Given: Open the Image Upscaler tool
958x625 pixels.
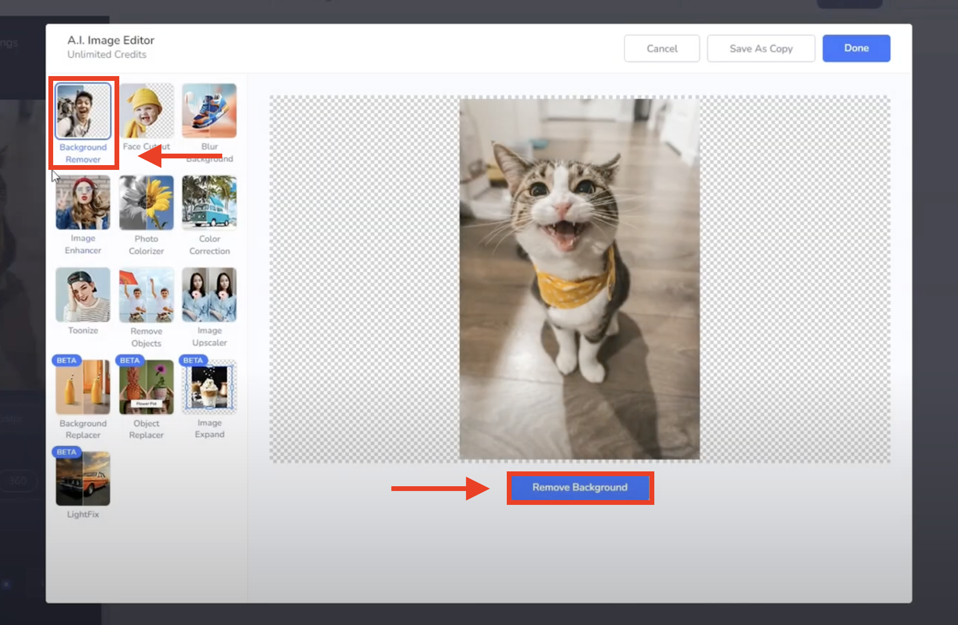Looking at the screenshot, I should (x=209, y=295).
